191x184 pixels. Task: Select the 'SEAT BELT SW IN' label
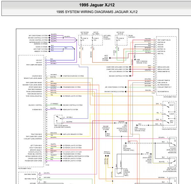click(30, 179)
